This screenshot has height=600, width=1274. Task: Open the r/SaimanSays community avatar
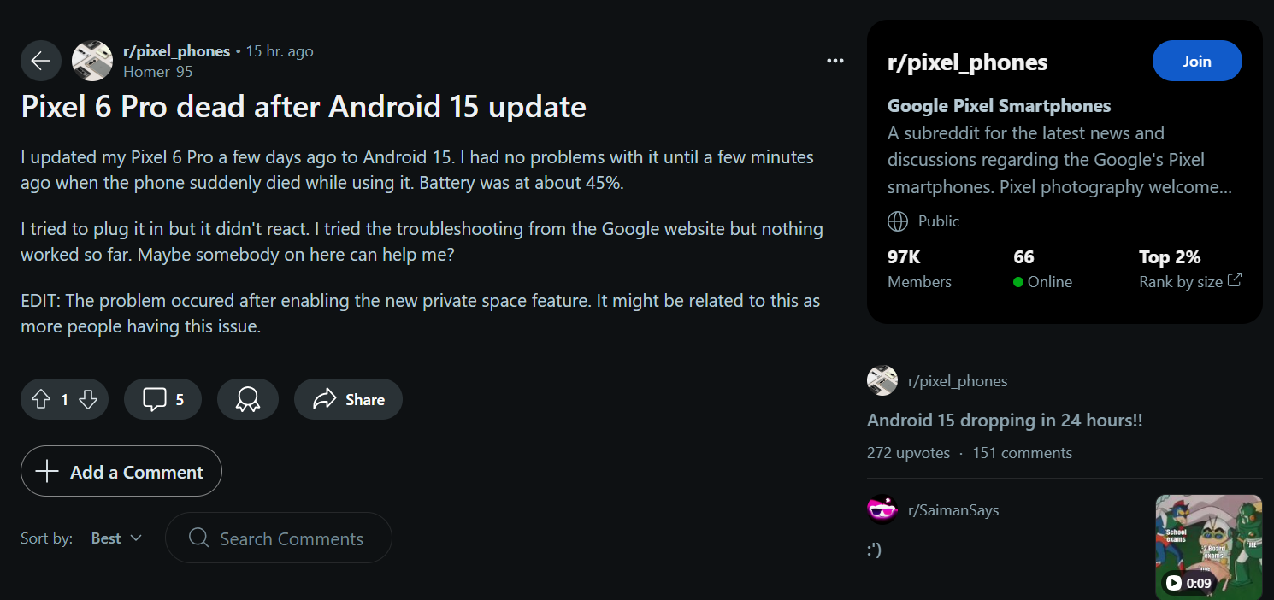tap(882, 509)
